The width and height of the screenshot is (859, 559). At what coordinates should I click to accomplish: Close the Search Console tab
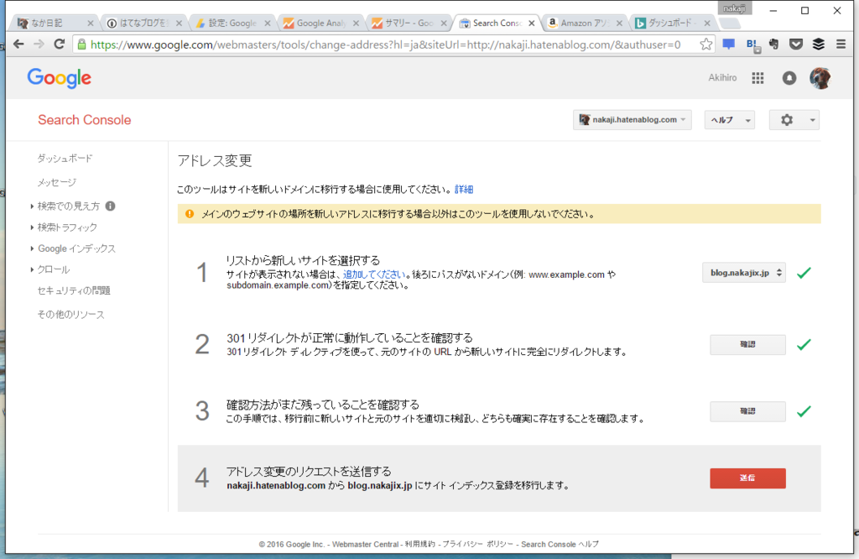click(531, 23)
